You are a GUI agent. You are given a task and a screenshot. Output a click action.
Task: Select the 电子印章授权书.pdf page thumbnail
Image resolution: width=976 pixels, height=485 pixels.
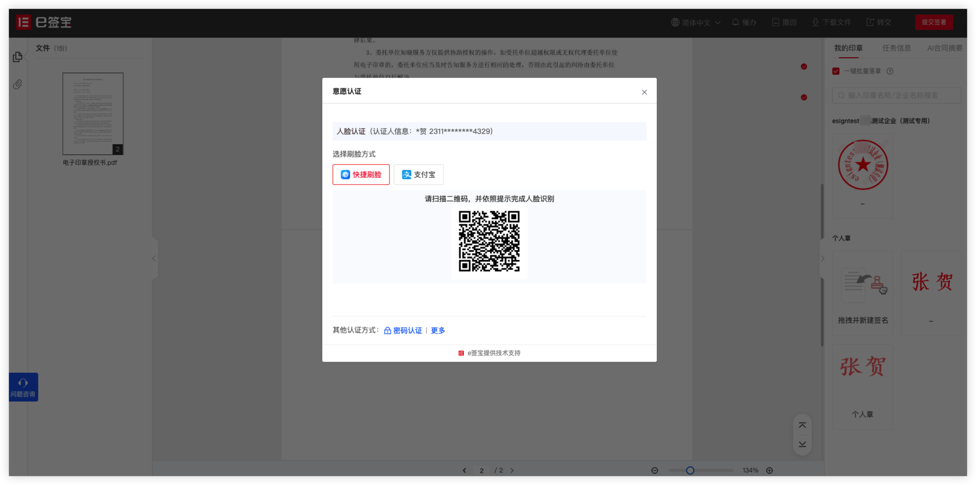coord(93,114)
